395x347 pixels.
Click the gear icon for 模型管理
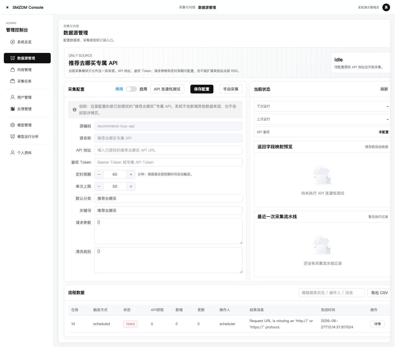[x=13, y=125]
